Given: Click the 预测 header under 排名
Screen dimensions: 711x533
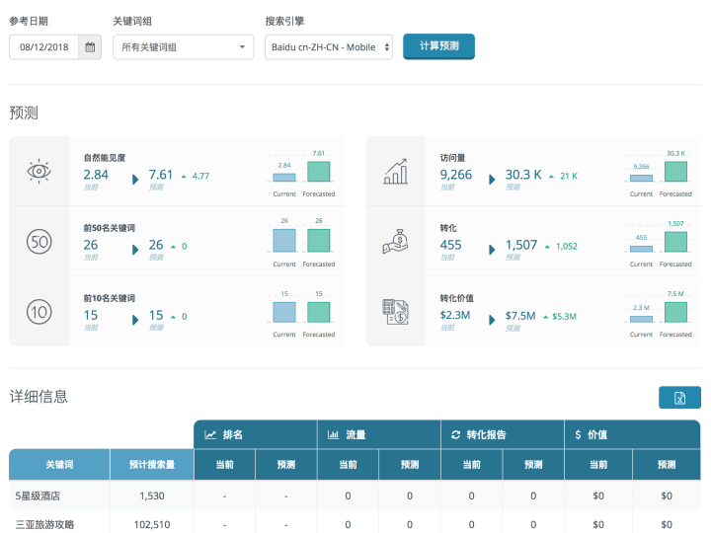Looking at the screenshot, I should (286, 465).
